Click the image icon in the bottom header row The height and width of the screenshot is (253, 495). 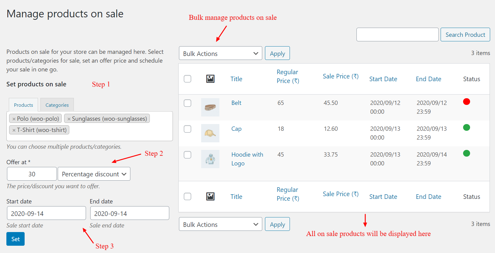210,196
